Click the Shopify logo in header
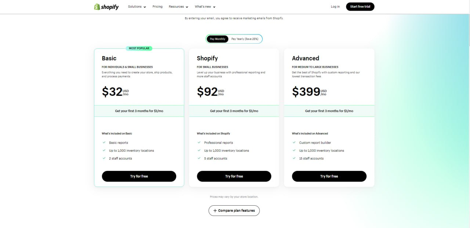The height and width of the screenshot is (228, 470). (x=106, y=7)
